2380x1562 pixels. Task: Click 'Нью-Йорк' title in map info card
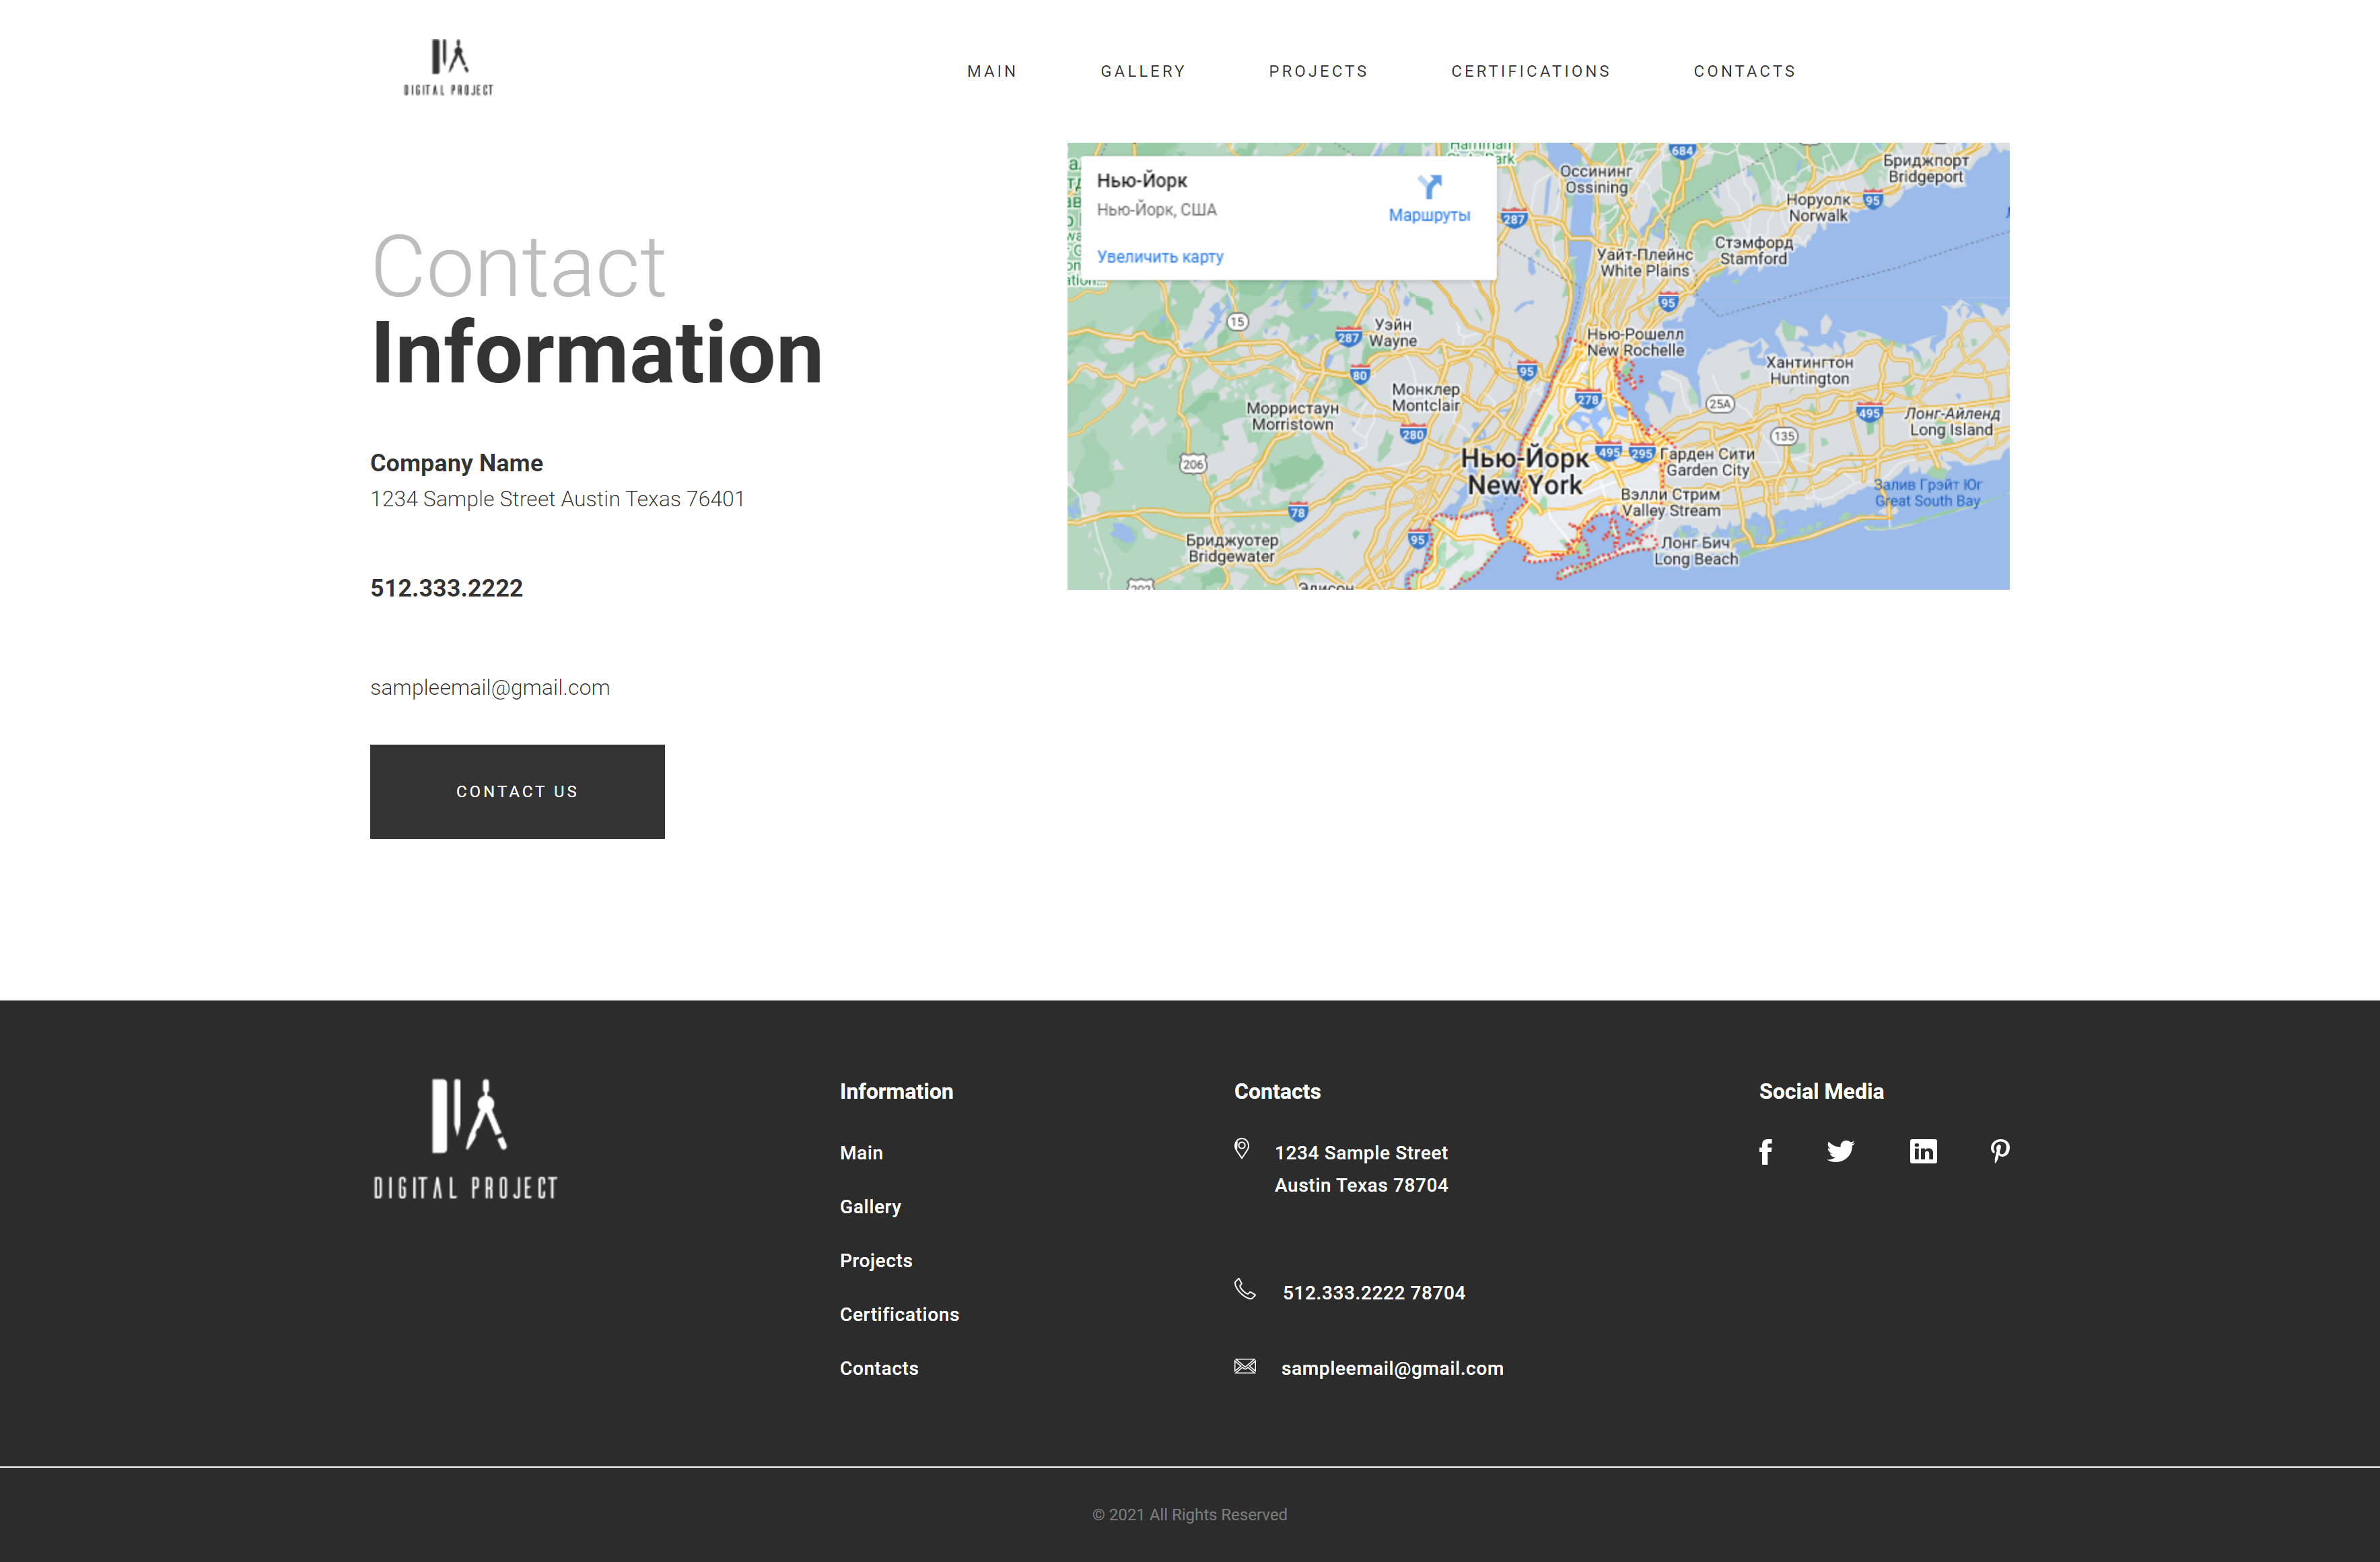(1142, 181)
